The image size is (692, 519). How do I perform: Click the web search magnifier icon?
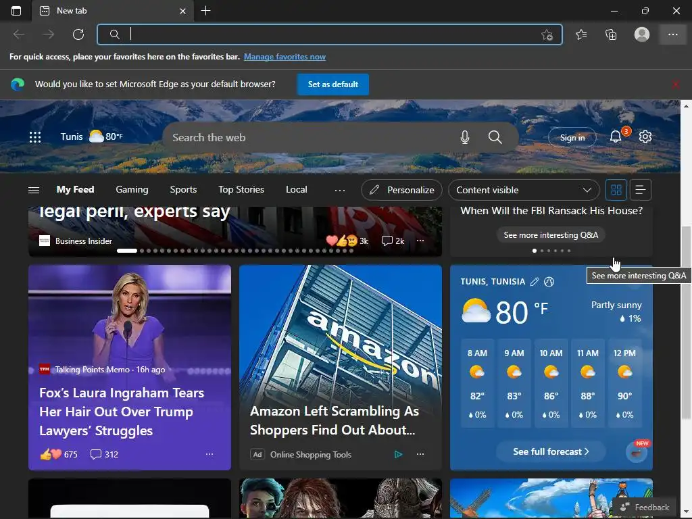(x=495, y=137)
